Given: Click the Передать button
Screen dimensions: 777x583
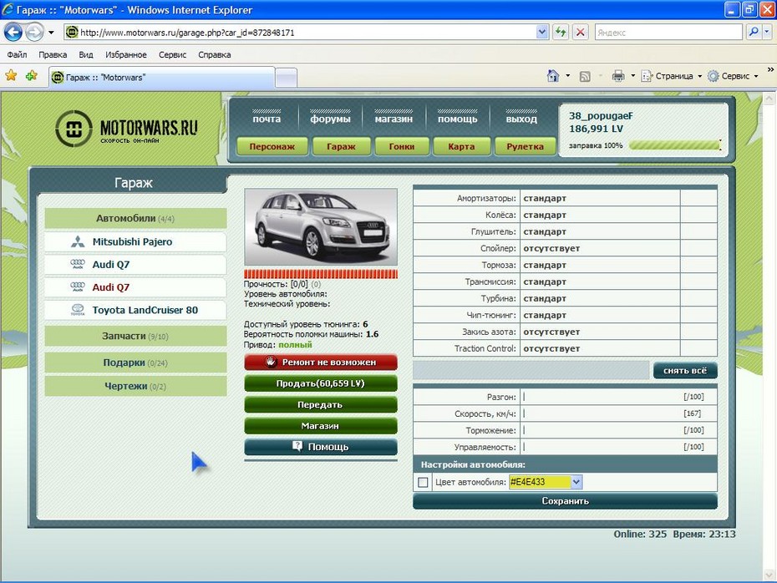Looking at the screenshot, I should click(321, 405).
